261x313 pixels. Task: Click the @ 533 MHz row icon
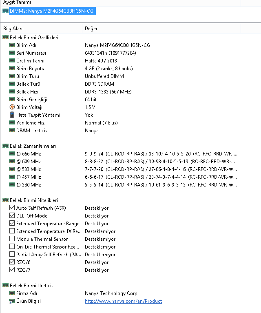tap(12, 169)
